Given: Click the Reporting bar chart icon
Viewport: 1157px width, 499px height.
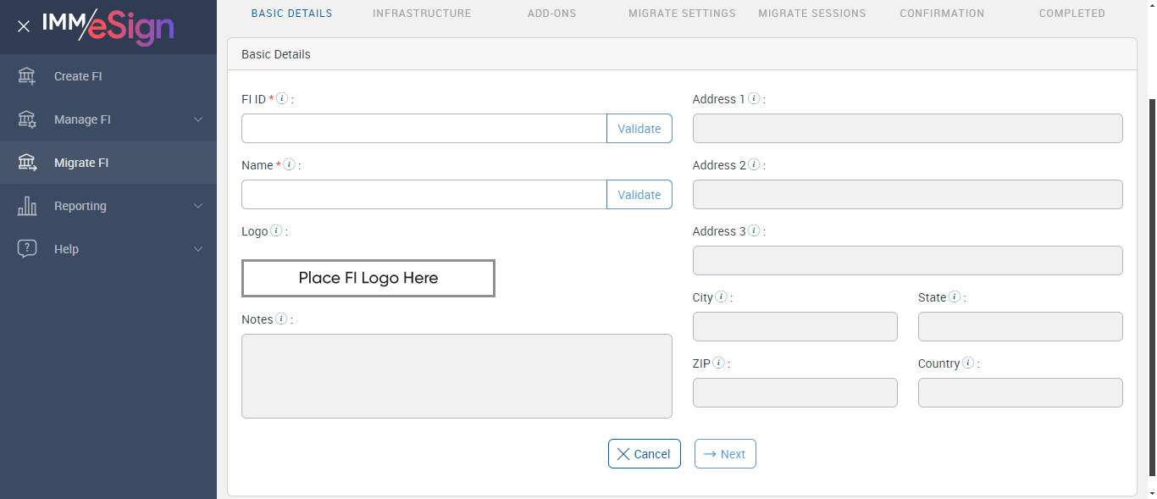Looking at the screenshot, I should 27,206.
